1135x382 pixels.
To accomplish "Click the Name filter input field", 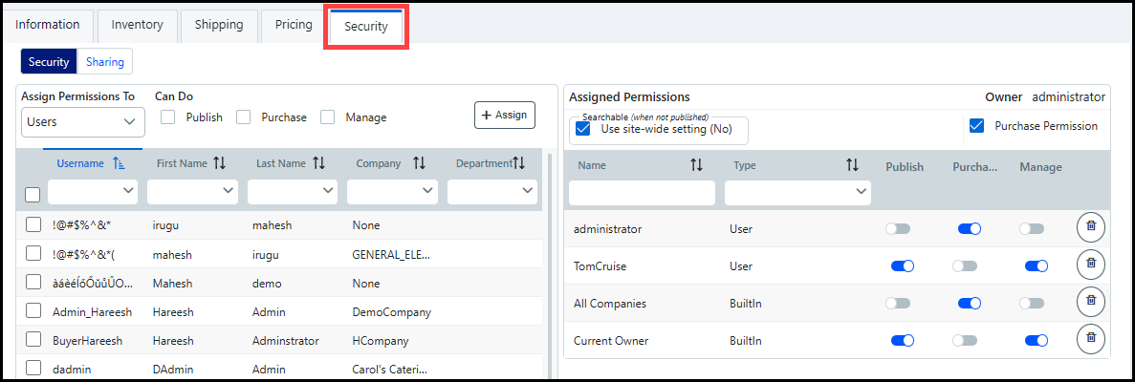I will [642, 193].
